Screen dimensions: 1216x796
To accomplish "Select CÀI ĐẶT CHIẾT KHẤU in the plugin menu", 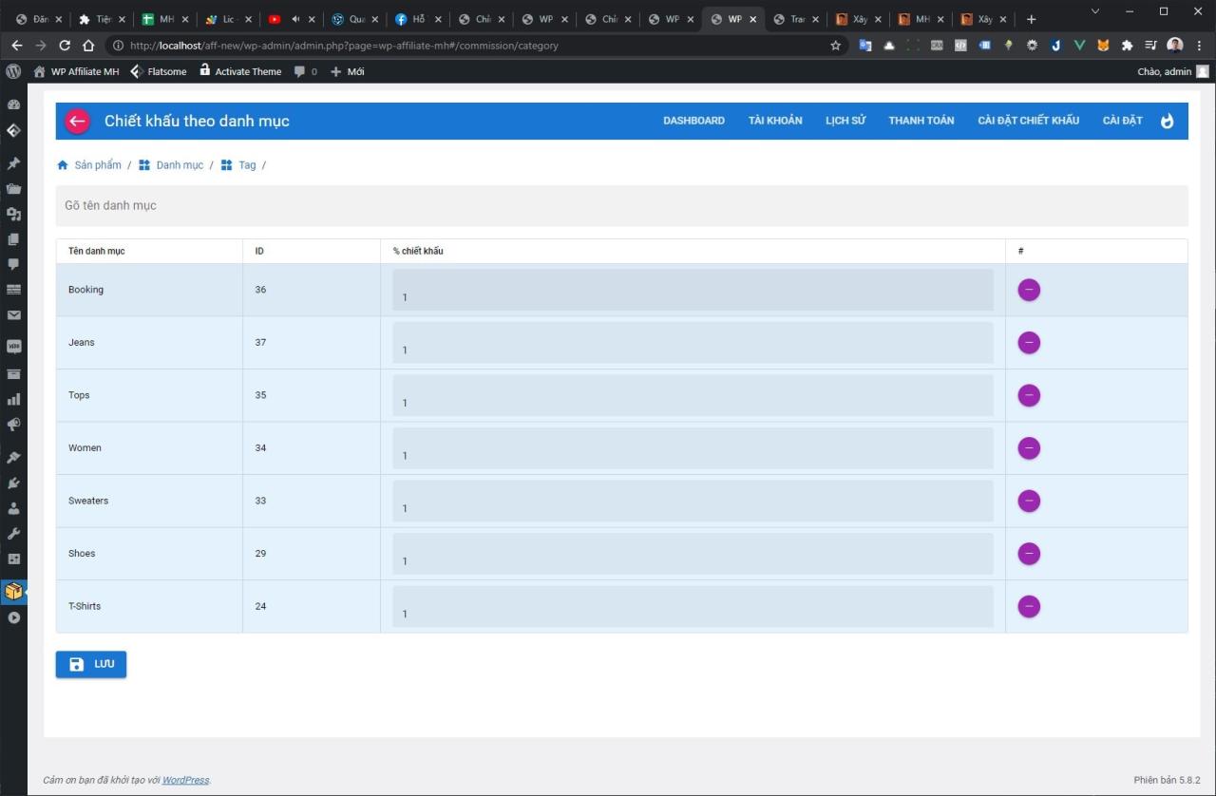I will [1028, 121].
